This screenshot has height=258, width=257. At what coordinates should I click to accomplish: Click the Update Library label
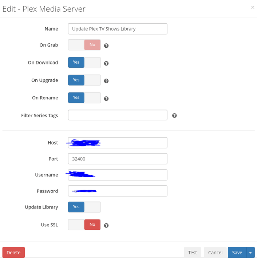pyautogui.click(x=41, y=207)
